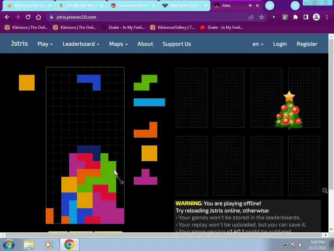The height and width of the screenshot is (251, 334).
Task: Click the browser forward arrow
Action: pyautogui.click(x=18, y=17)
